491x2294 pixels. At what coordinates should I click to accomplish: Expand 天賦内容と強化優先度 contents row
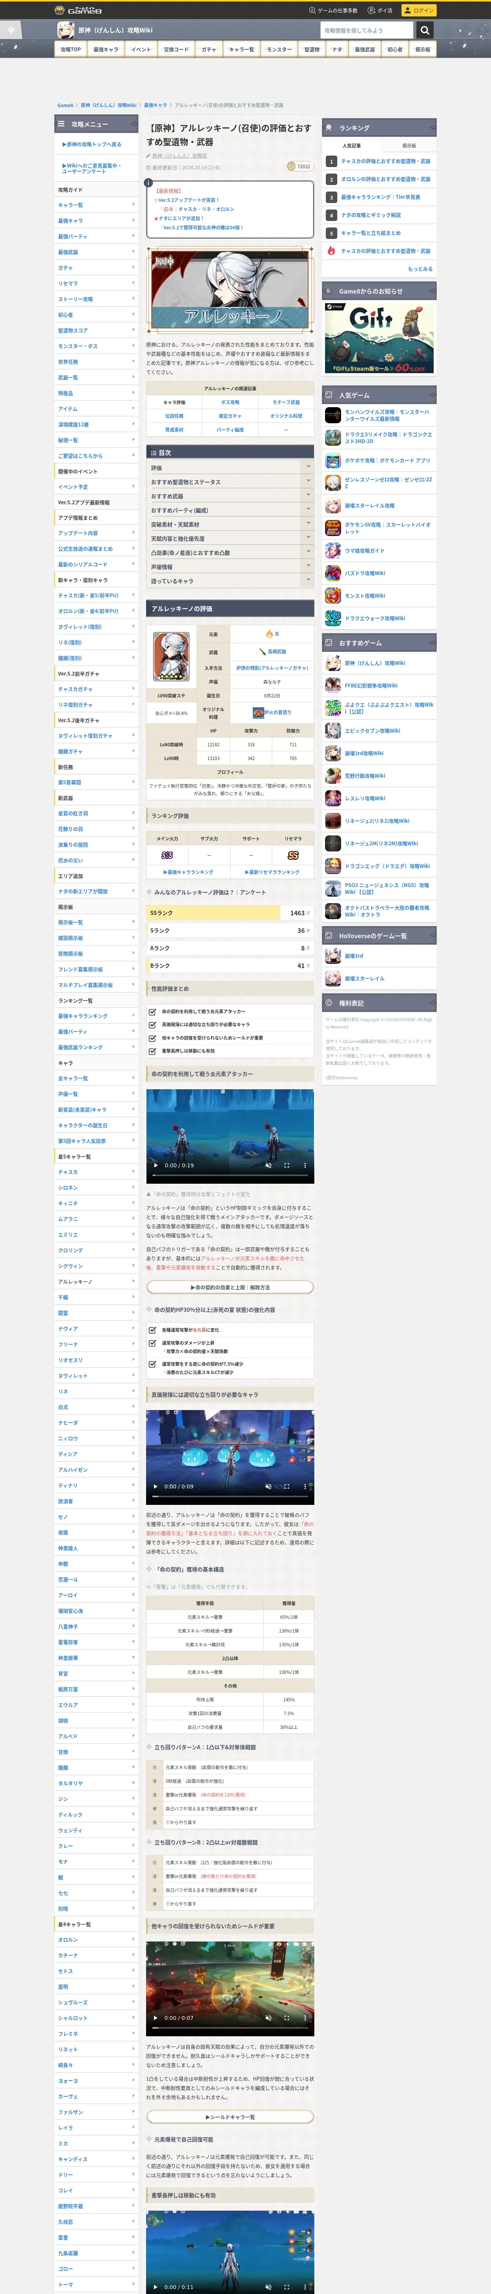230,539
